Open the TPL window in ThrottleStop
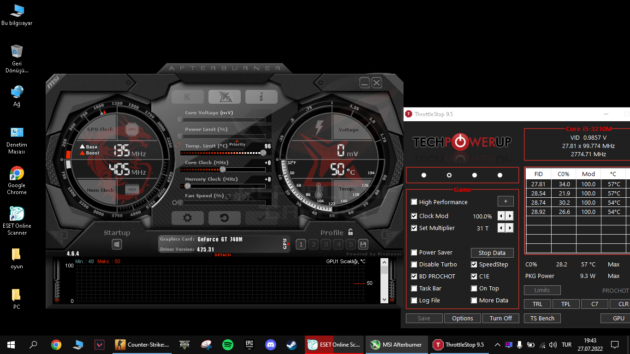This screenshot has width=630, height=354. pos(566,304)
